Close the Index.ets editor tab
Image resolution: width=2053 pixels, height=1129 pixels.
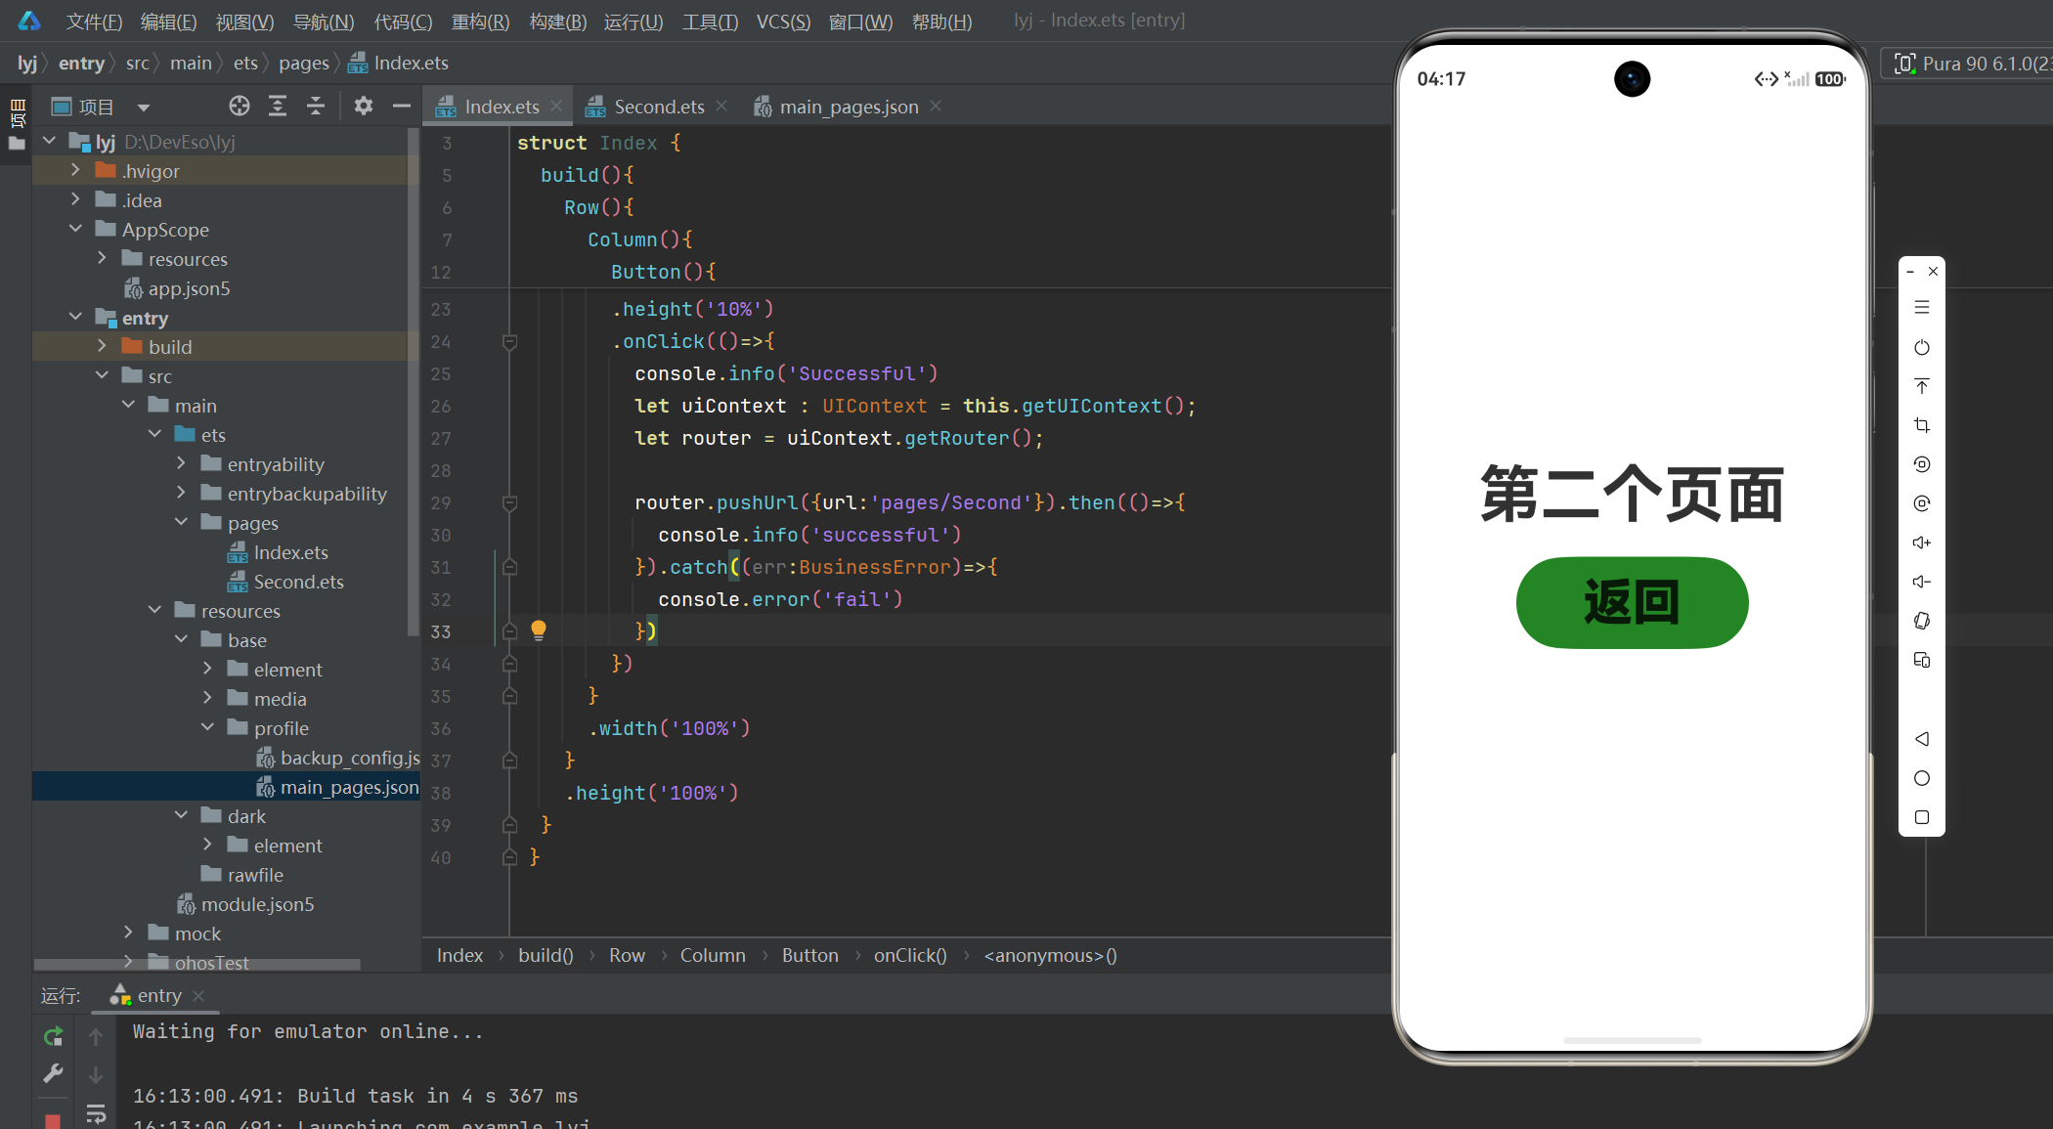(x=556, y=106)
